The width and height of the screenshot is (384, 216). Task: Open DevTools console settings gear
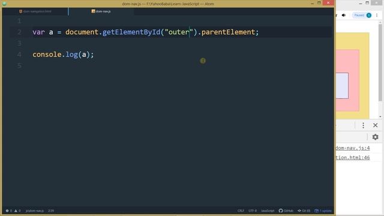pos(375,137)
